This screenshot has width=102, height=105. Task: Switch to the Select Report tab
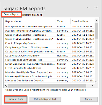coord(11,14)
